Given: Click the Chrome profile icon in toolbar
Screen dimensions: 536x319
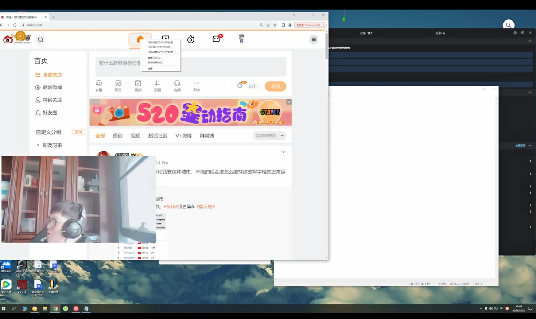Looking at the screenshot, I should [x=290, y=25].
